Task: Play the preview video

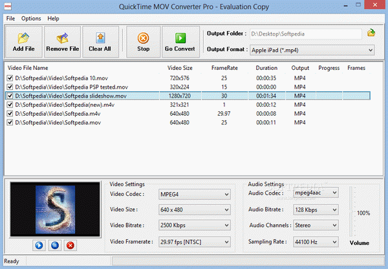Action: [39, 245]
